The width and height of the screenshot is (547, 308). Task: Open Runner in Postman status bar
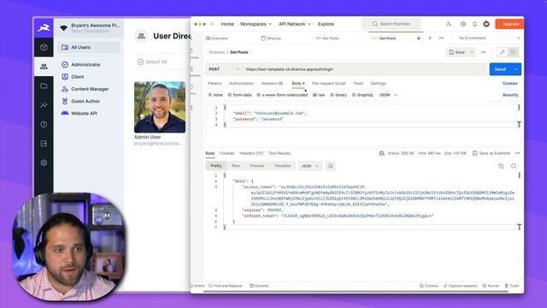click(x=491, y=286)
